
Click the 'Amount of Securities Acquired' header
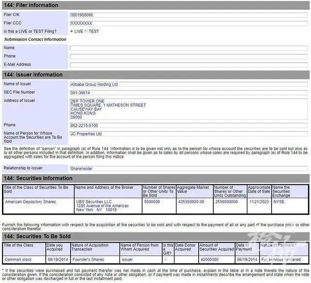tap(217, 249)
